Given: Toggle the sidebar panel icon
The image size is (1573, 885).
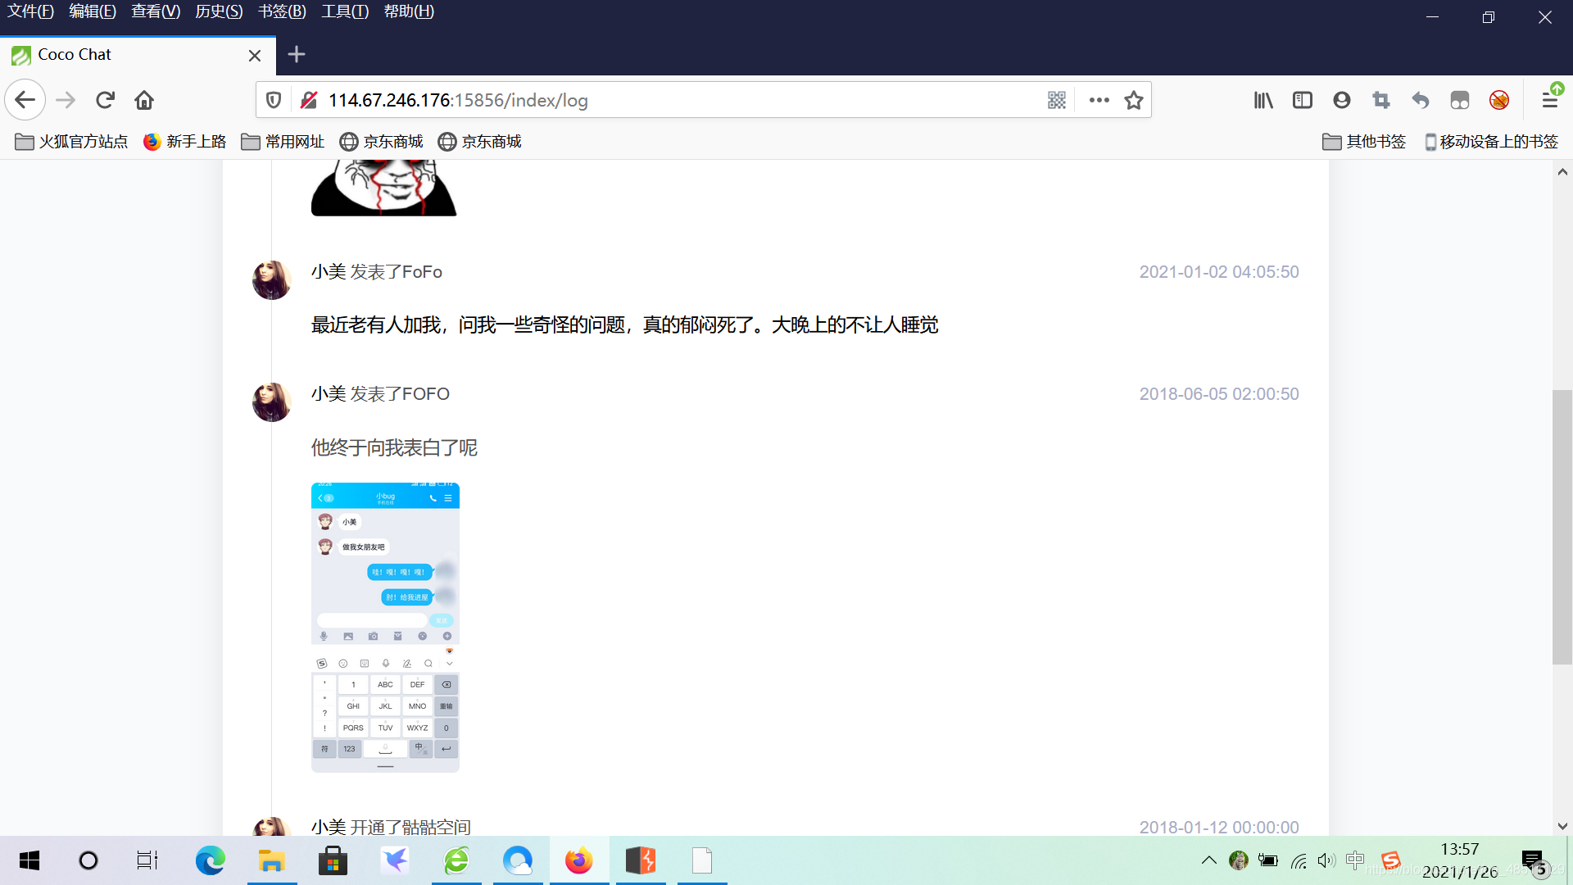Looking at the screenshot, I should coord(1303,100).
